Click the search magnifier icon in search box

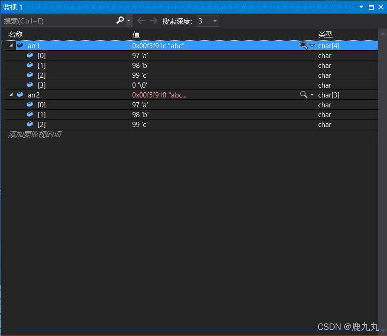click(120, 20)
